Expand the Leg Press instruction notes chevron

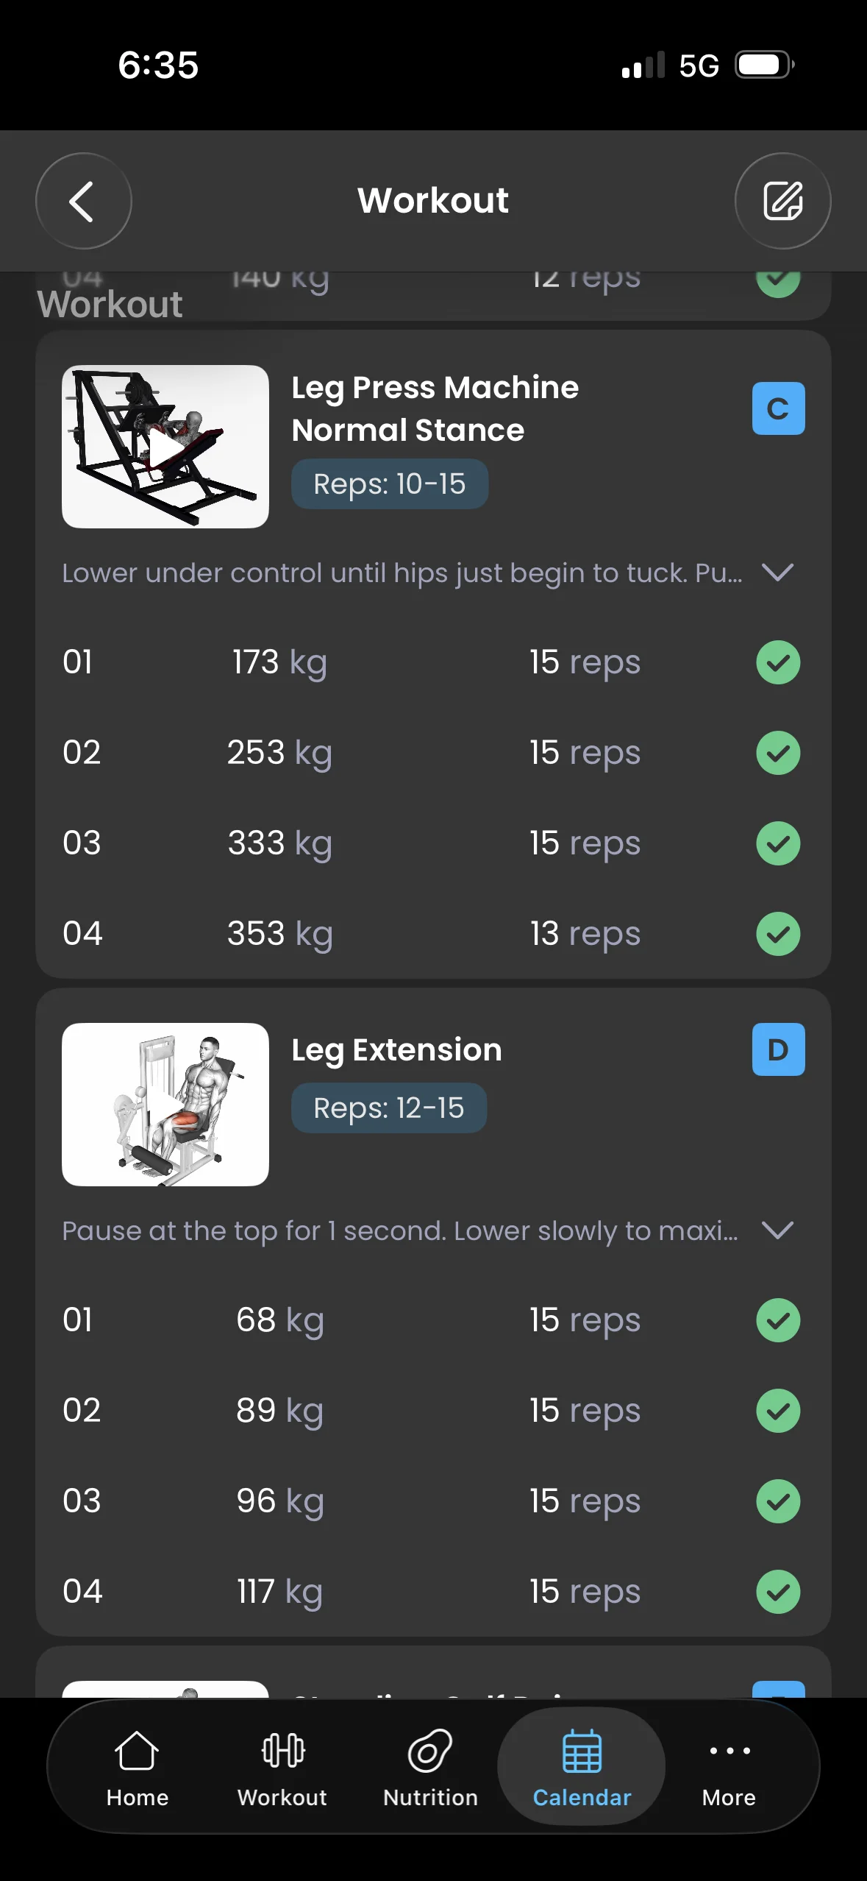pos(777,573)
